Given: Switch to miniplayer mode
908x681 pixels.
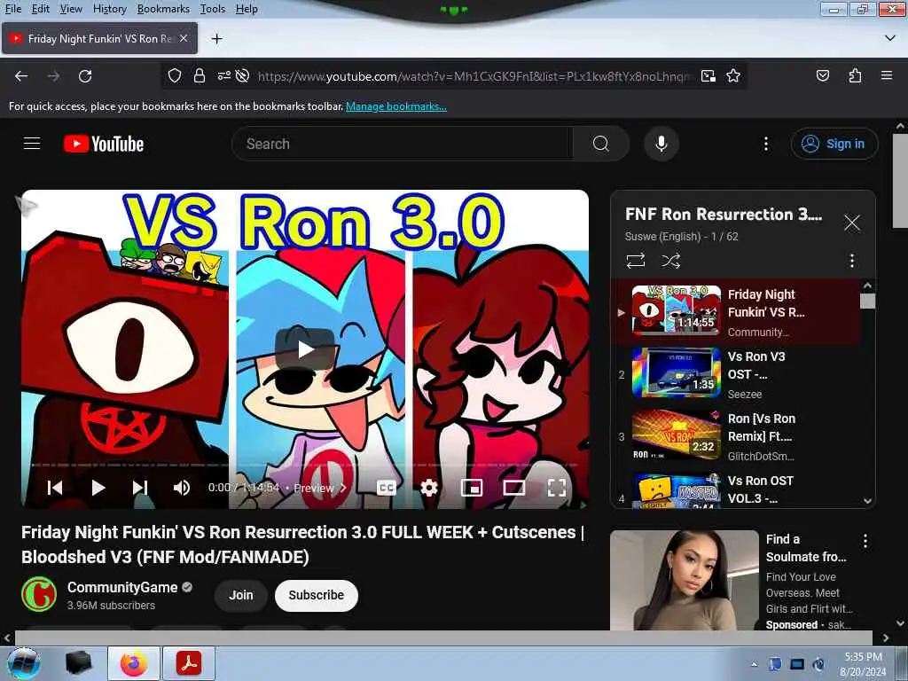Looking at the screenshot, I should [472, 488].
